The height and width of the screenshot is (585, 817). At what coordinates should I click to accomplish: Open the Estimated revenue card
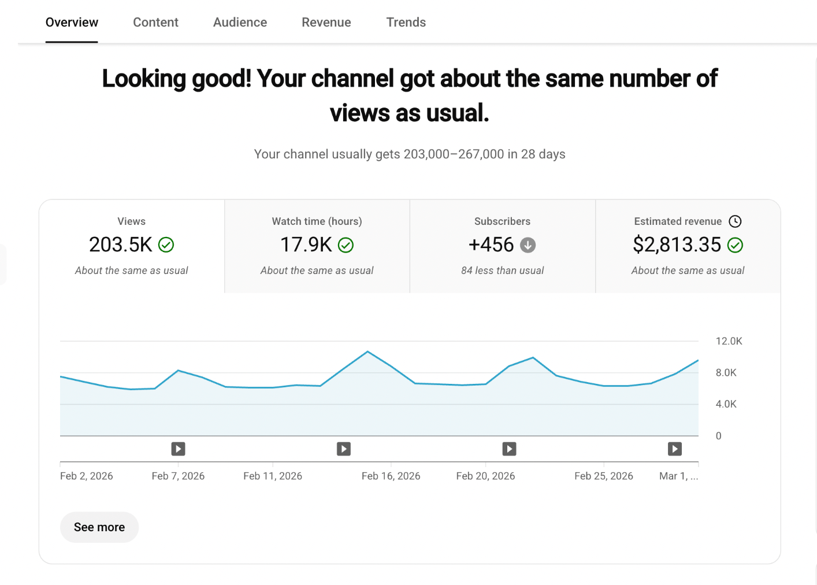tap(688, 246)
